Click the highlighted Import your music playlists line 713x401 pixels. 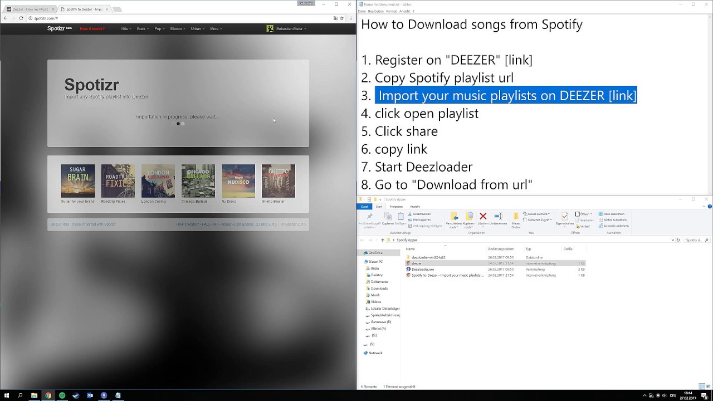pos(506,95)
